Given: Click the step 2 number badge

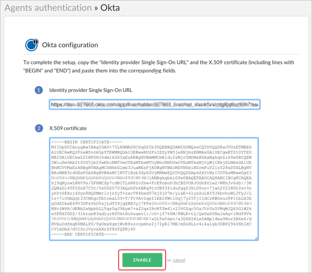Looking at the screenshot, I should [38, 128].
